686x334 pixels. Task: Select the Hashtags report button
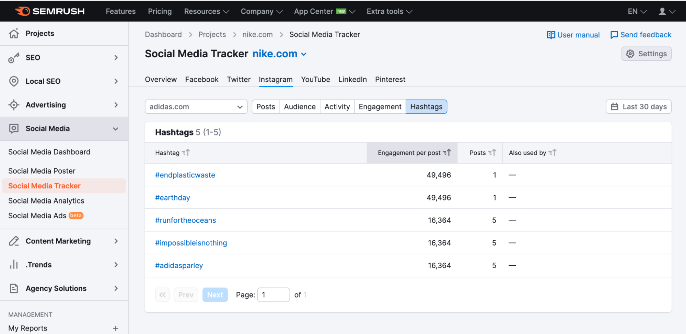pos(426,107)
